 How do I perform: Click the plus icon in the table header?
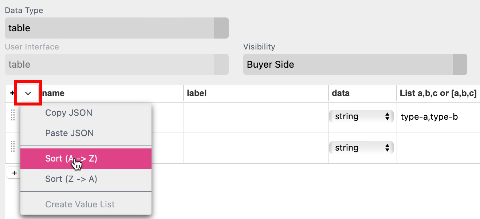point(12,93)
